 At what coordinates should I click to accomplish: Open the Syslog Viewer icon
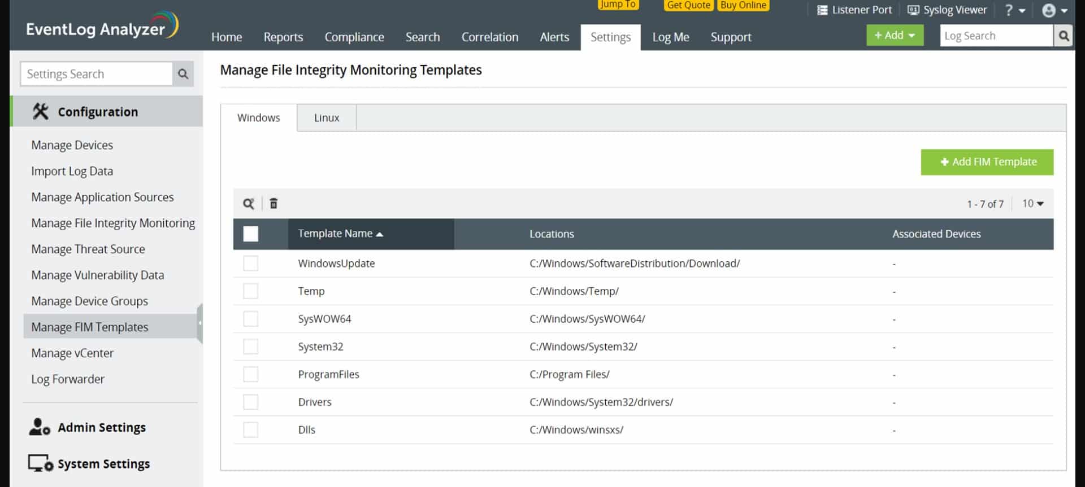(913, 10)
